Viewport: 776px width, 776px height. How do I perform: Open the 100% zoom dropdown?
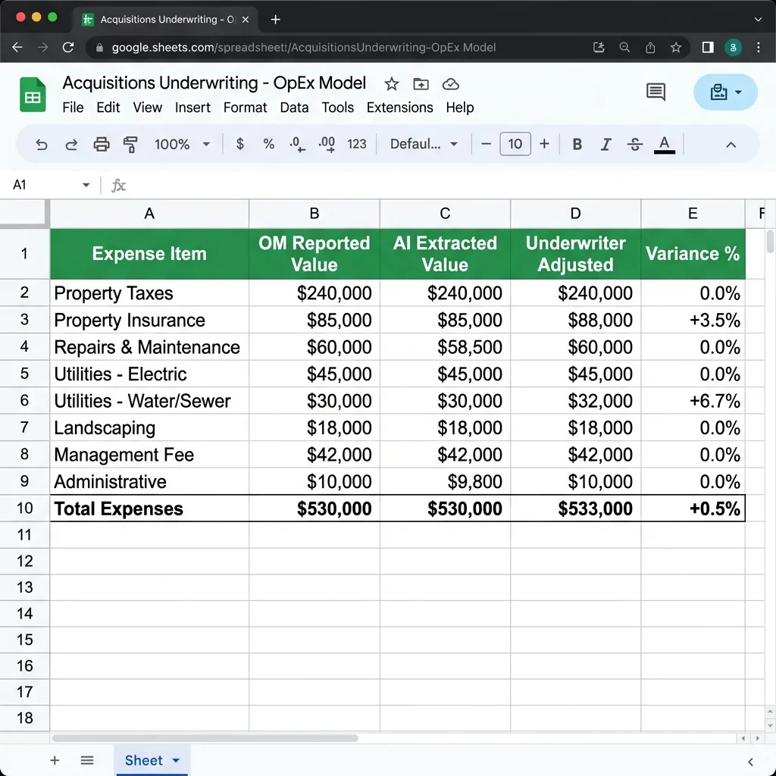(x=182, y=144)
